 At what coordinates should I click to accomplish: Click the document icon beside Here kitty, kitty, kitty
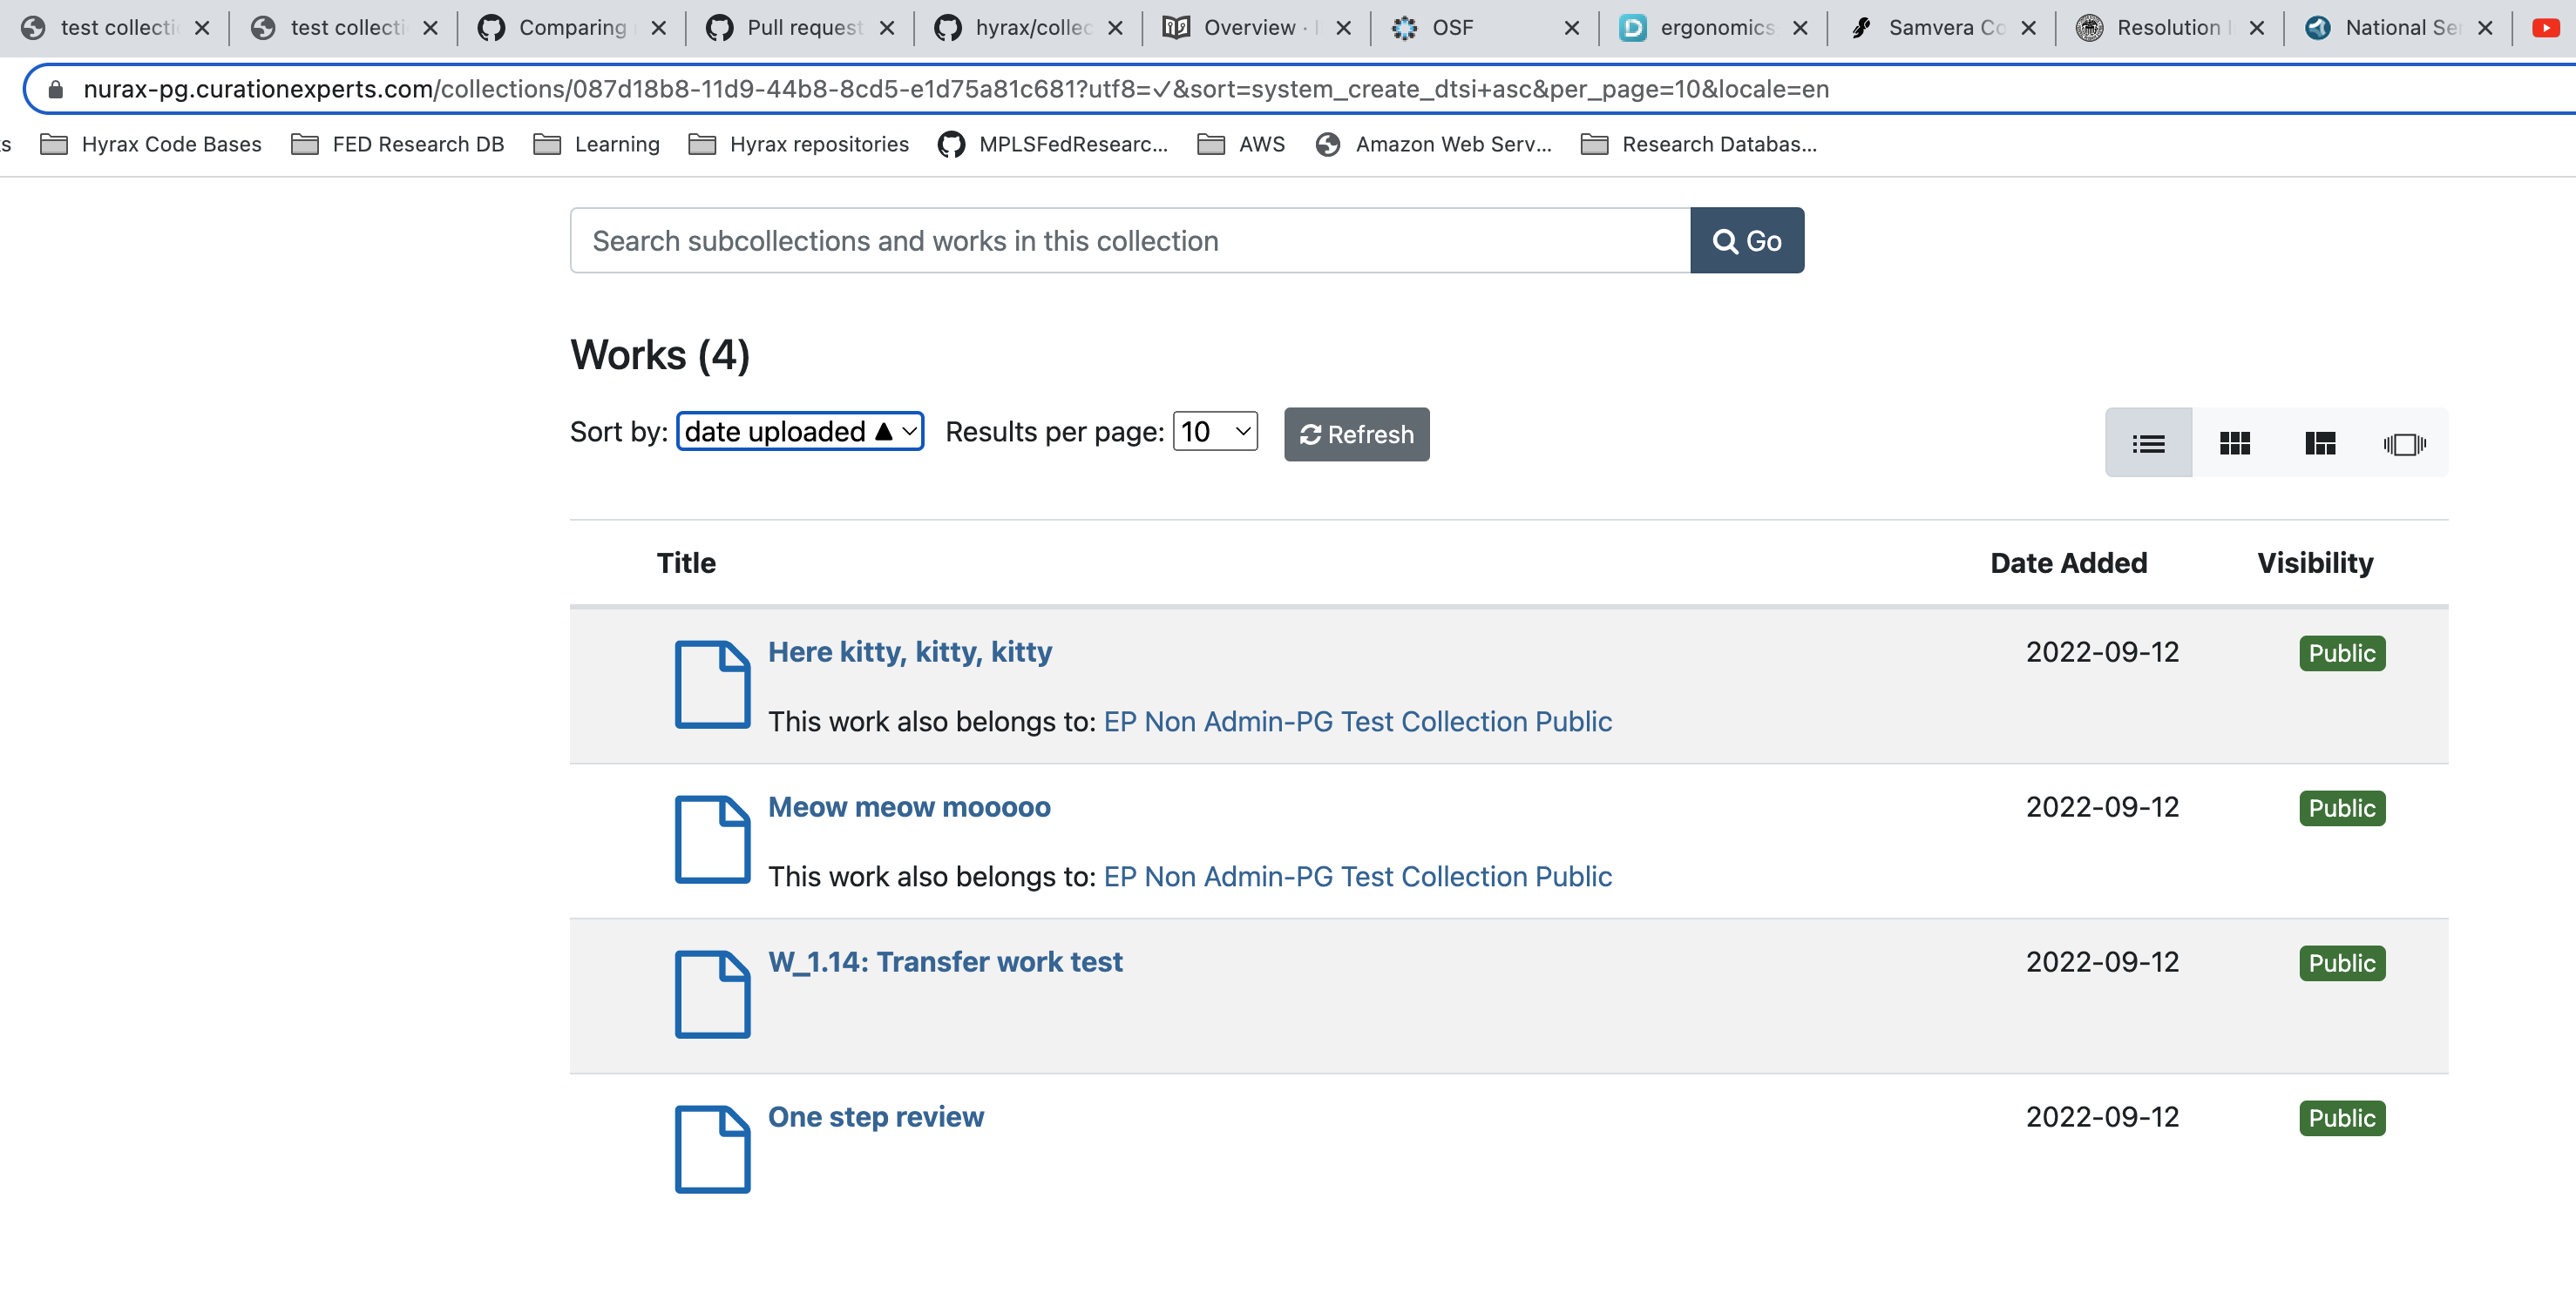pos(711,684)
